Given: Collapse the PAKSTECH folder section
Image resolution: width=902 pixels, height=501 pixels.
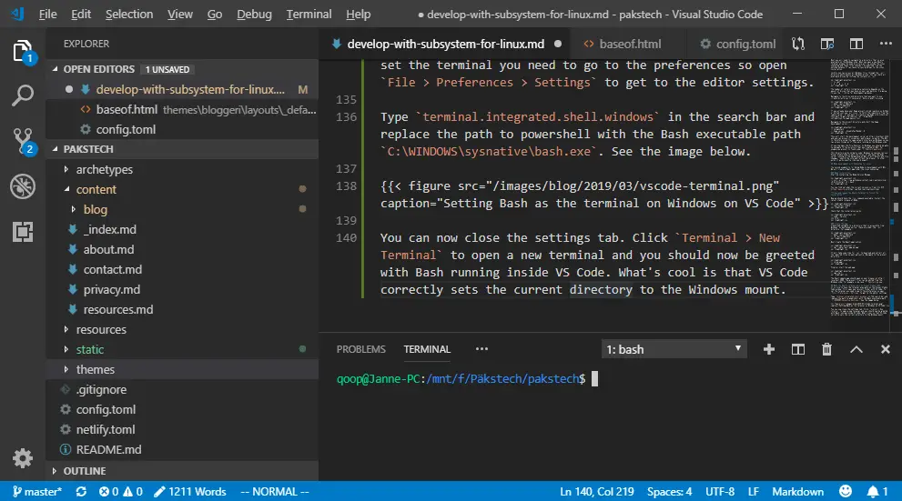Looking at the screenshot, I should click(182, 149).
